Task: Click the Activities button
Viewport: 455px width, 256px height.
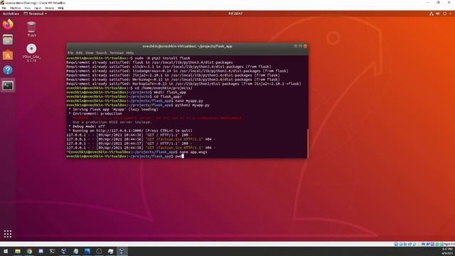Action: click(x=11, y=14)
